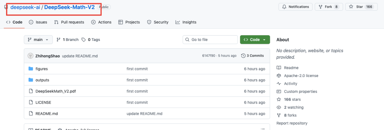Click the fork icon next to 8 forks
The height and width of the screenshot is (130, 384).
(x=278, y=115)
